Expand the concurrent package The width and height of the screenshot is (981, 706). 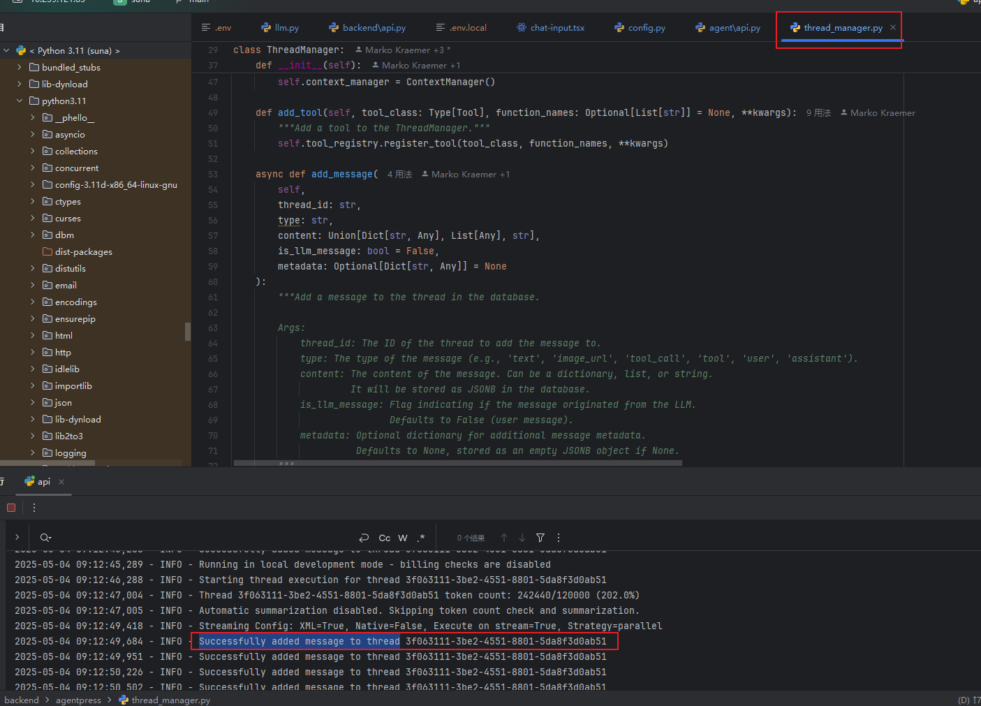(x=33, y=168)
